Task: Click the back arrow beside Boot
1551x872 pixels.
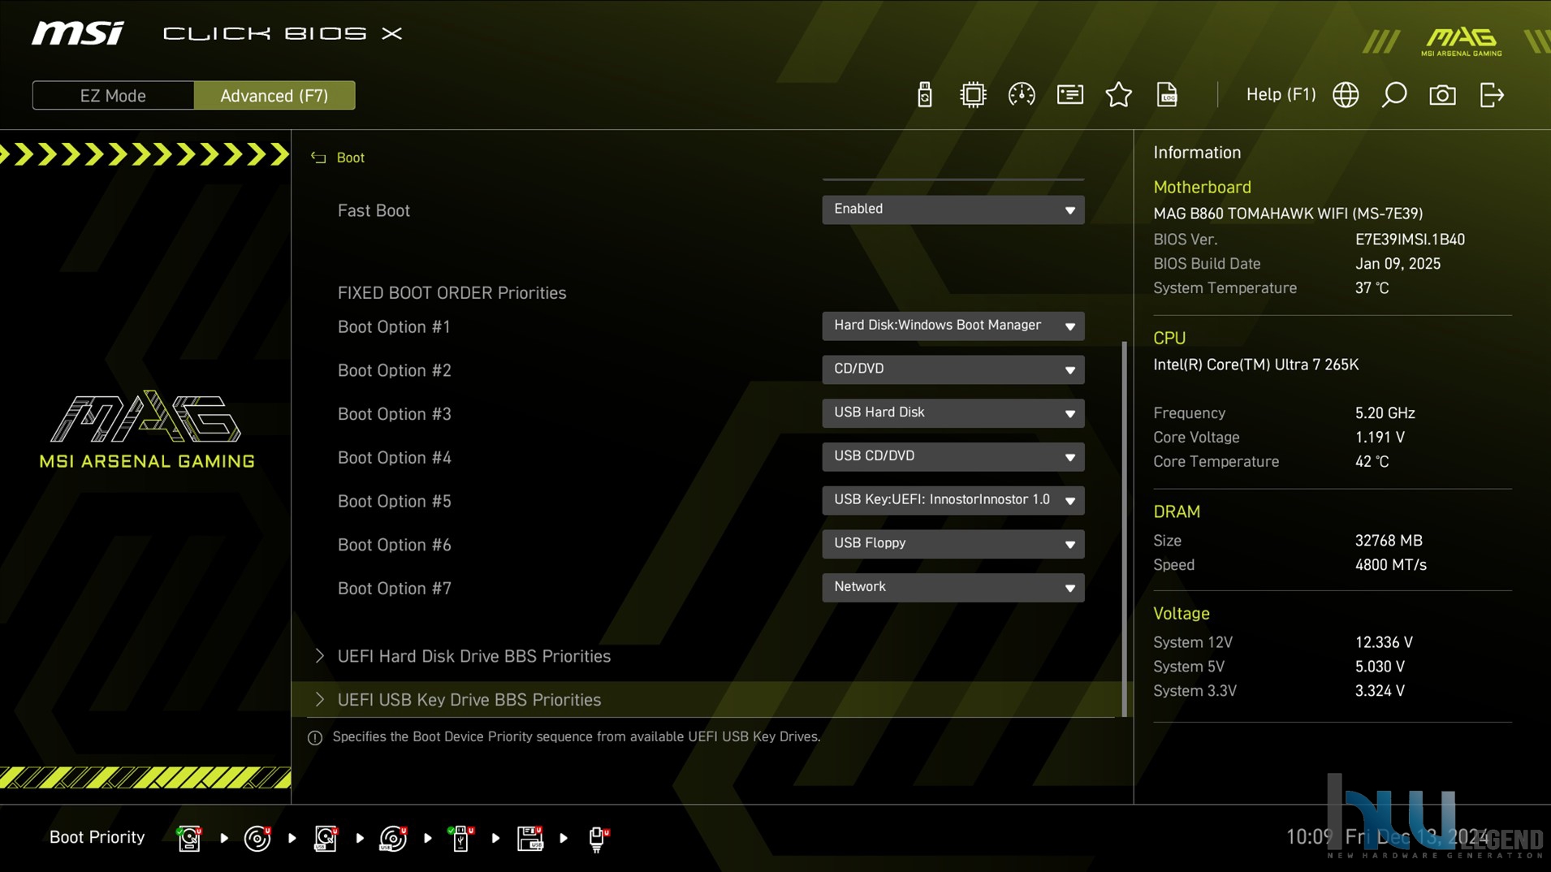Action: 318,158
